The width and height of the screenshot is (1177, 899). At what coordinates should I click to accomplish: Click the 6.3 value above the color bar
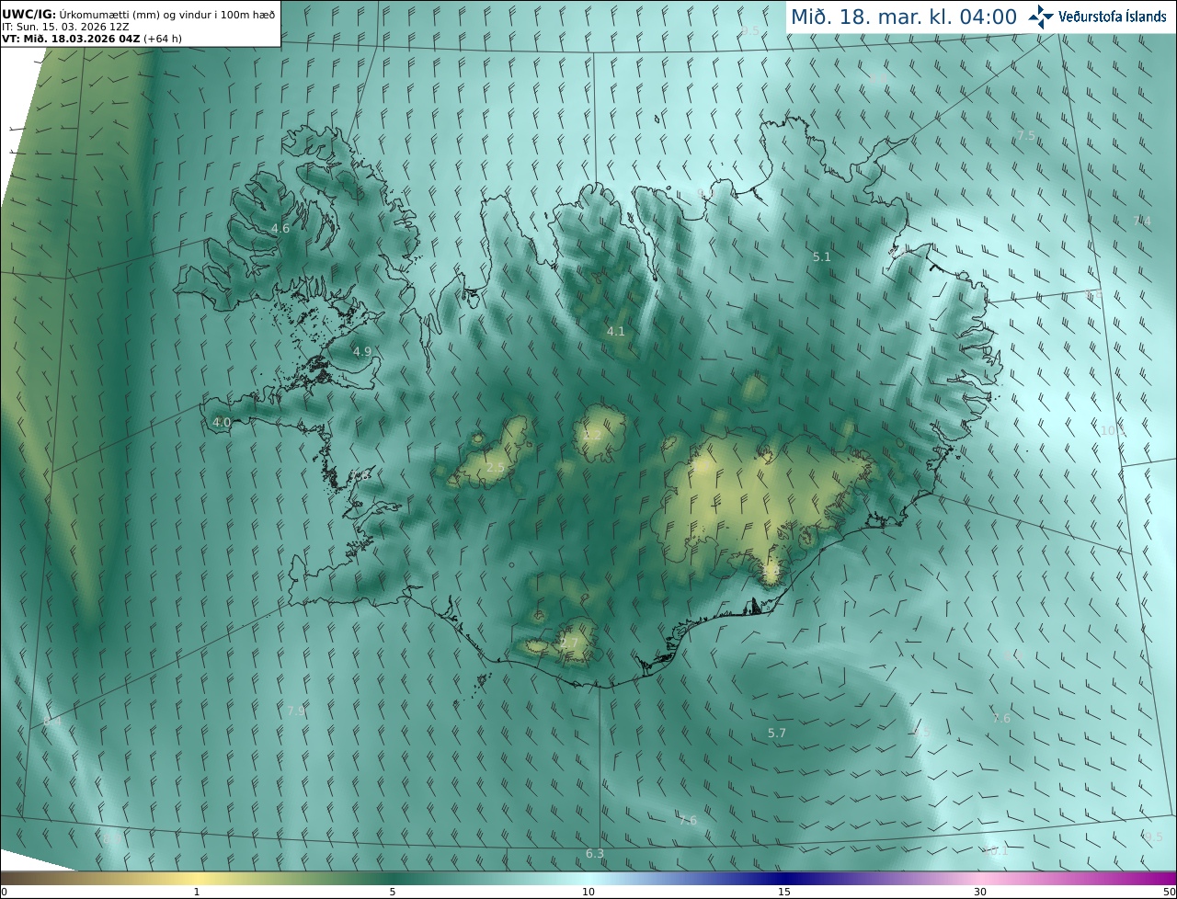pos(595,854)
